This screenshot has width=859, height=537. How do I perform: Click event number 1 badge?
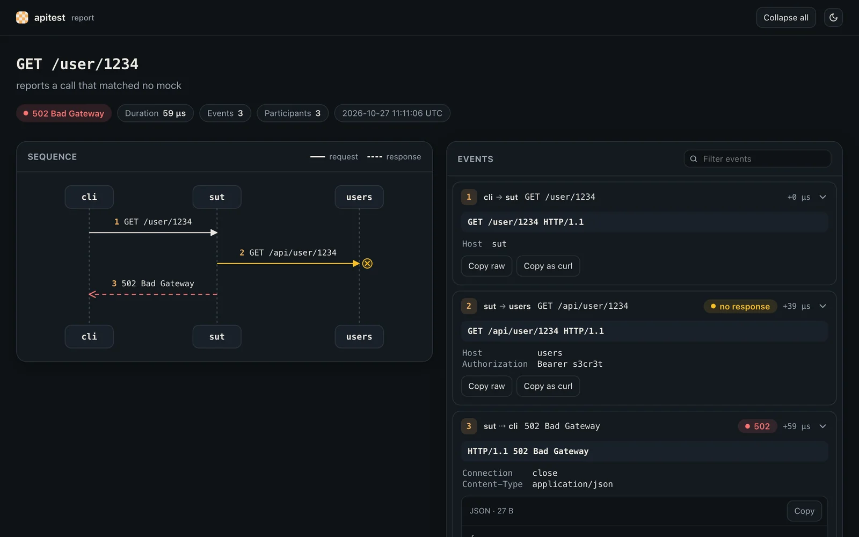coord(469,197)
